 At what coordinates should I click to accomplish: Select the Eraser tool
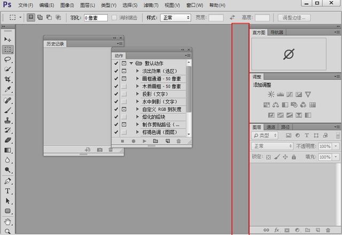coord(7,140)
